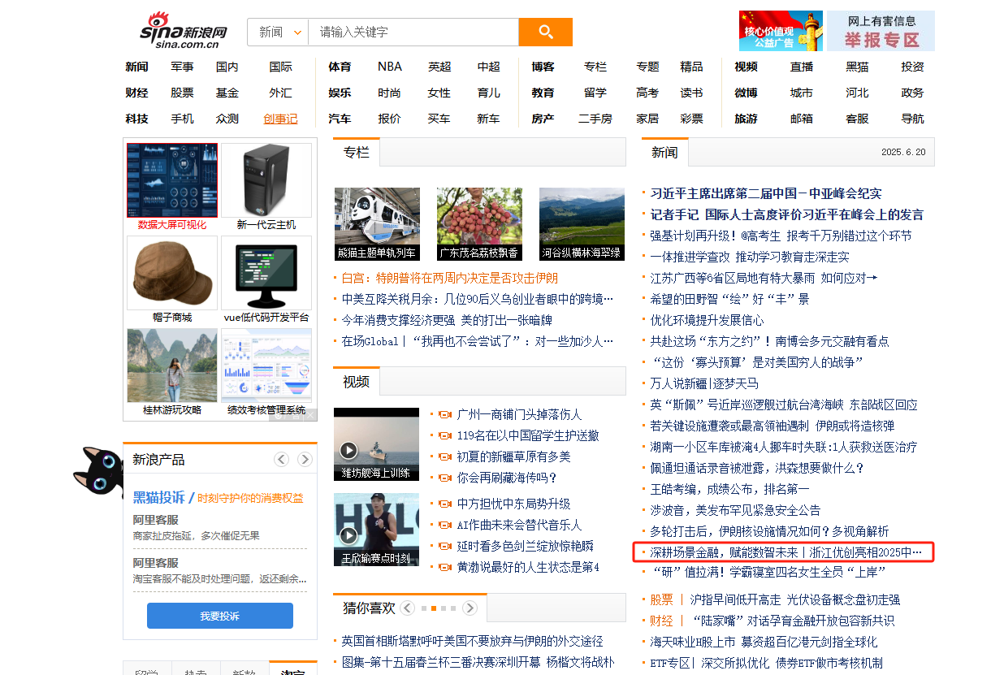Click video icon beside 初夏的新疆草原有多美

tap(444, 456)
